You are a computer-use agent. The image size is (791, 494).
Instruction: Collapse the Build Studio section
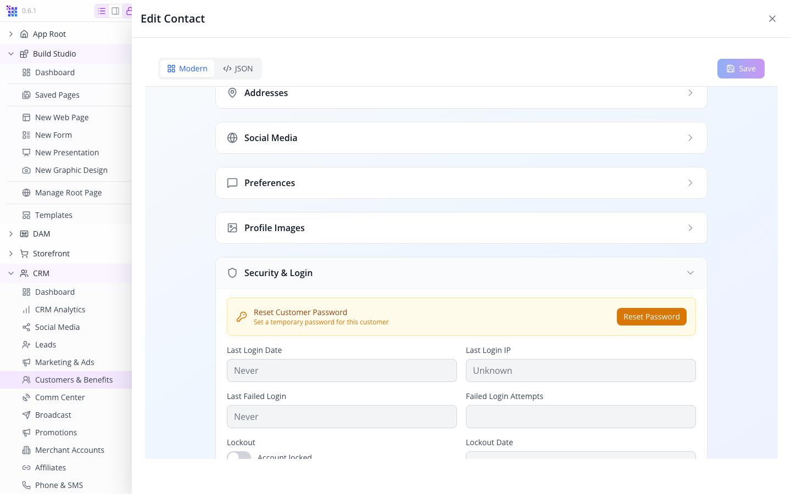coord(11,54)
